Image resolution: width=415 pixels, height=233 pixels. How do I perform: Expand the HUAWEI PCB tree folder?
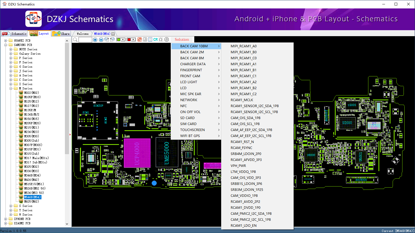6,41
